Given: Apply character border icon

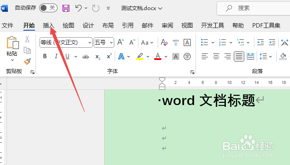Looking at the screenshot, I should coord(187,42).
